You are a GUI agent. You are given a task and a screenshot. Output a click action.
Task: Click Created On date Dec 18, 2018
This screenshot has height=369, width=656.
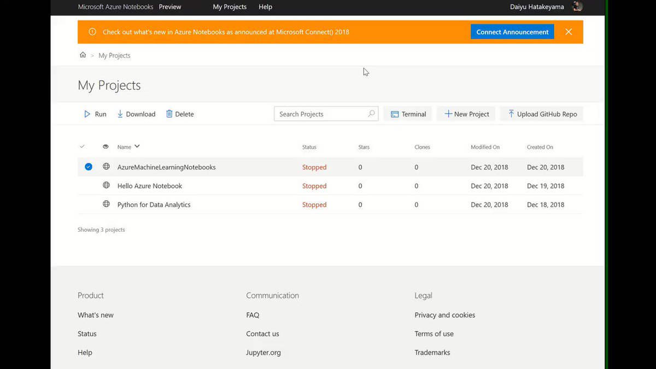click(x=546, y=204)
